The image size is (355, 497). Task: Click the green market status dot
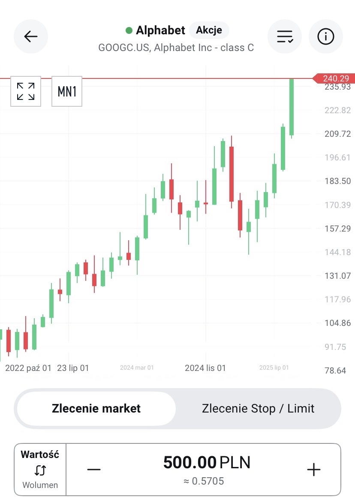coord(129,30)
